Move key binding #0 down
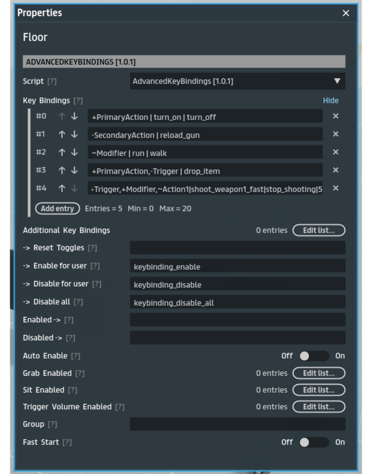This screenshot has height=474, width=372. click(75, 117)
